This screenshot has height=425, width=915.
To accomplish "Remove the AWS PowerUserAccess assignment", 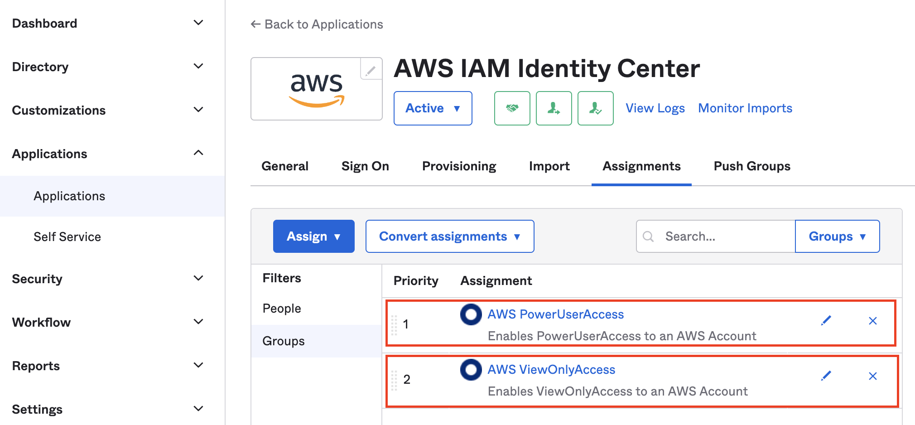I will tap(872, 321).
